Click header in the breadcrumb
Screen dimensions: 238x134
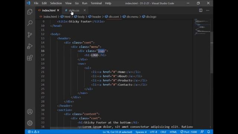[x=97, y=17]
